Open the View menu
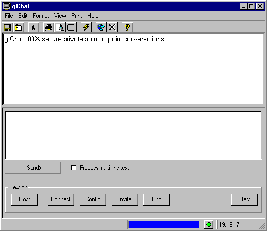Image resolution: width=267 pixels, height=231 pixels. (x=60, y=16)
